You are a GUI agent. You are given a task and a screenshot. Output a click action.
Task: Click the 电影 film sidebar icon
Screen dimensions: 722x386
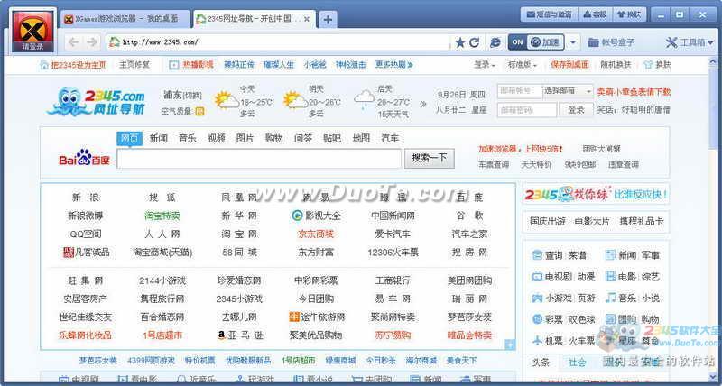click(x=611, y=277)
